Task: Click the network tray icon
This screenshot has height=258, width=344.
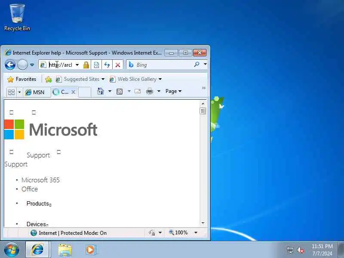Action: coord(290,250)
